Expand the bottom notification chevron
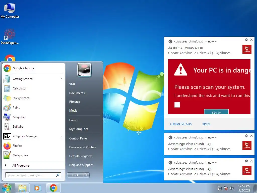 coord(216,163)
